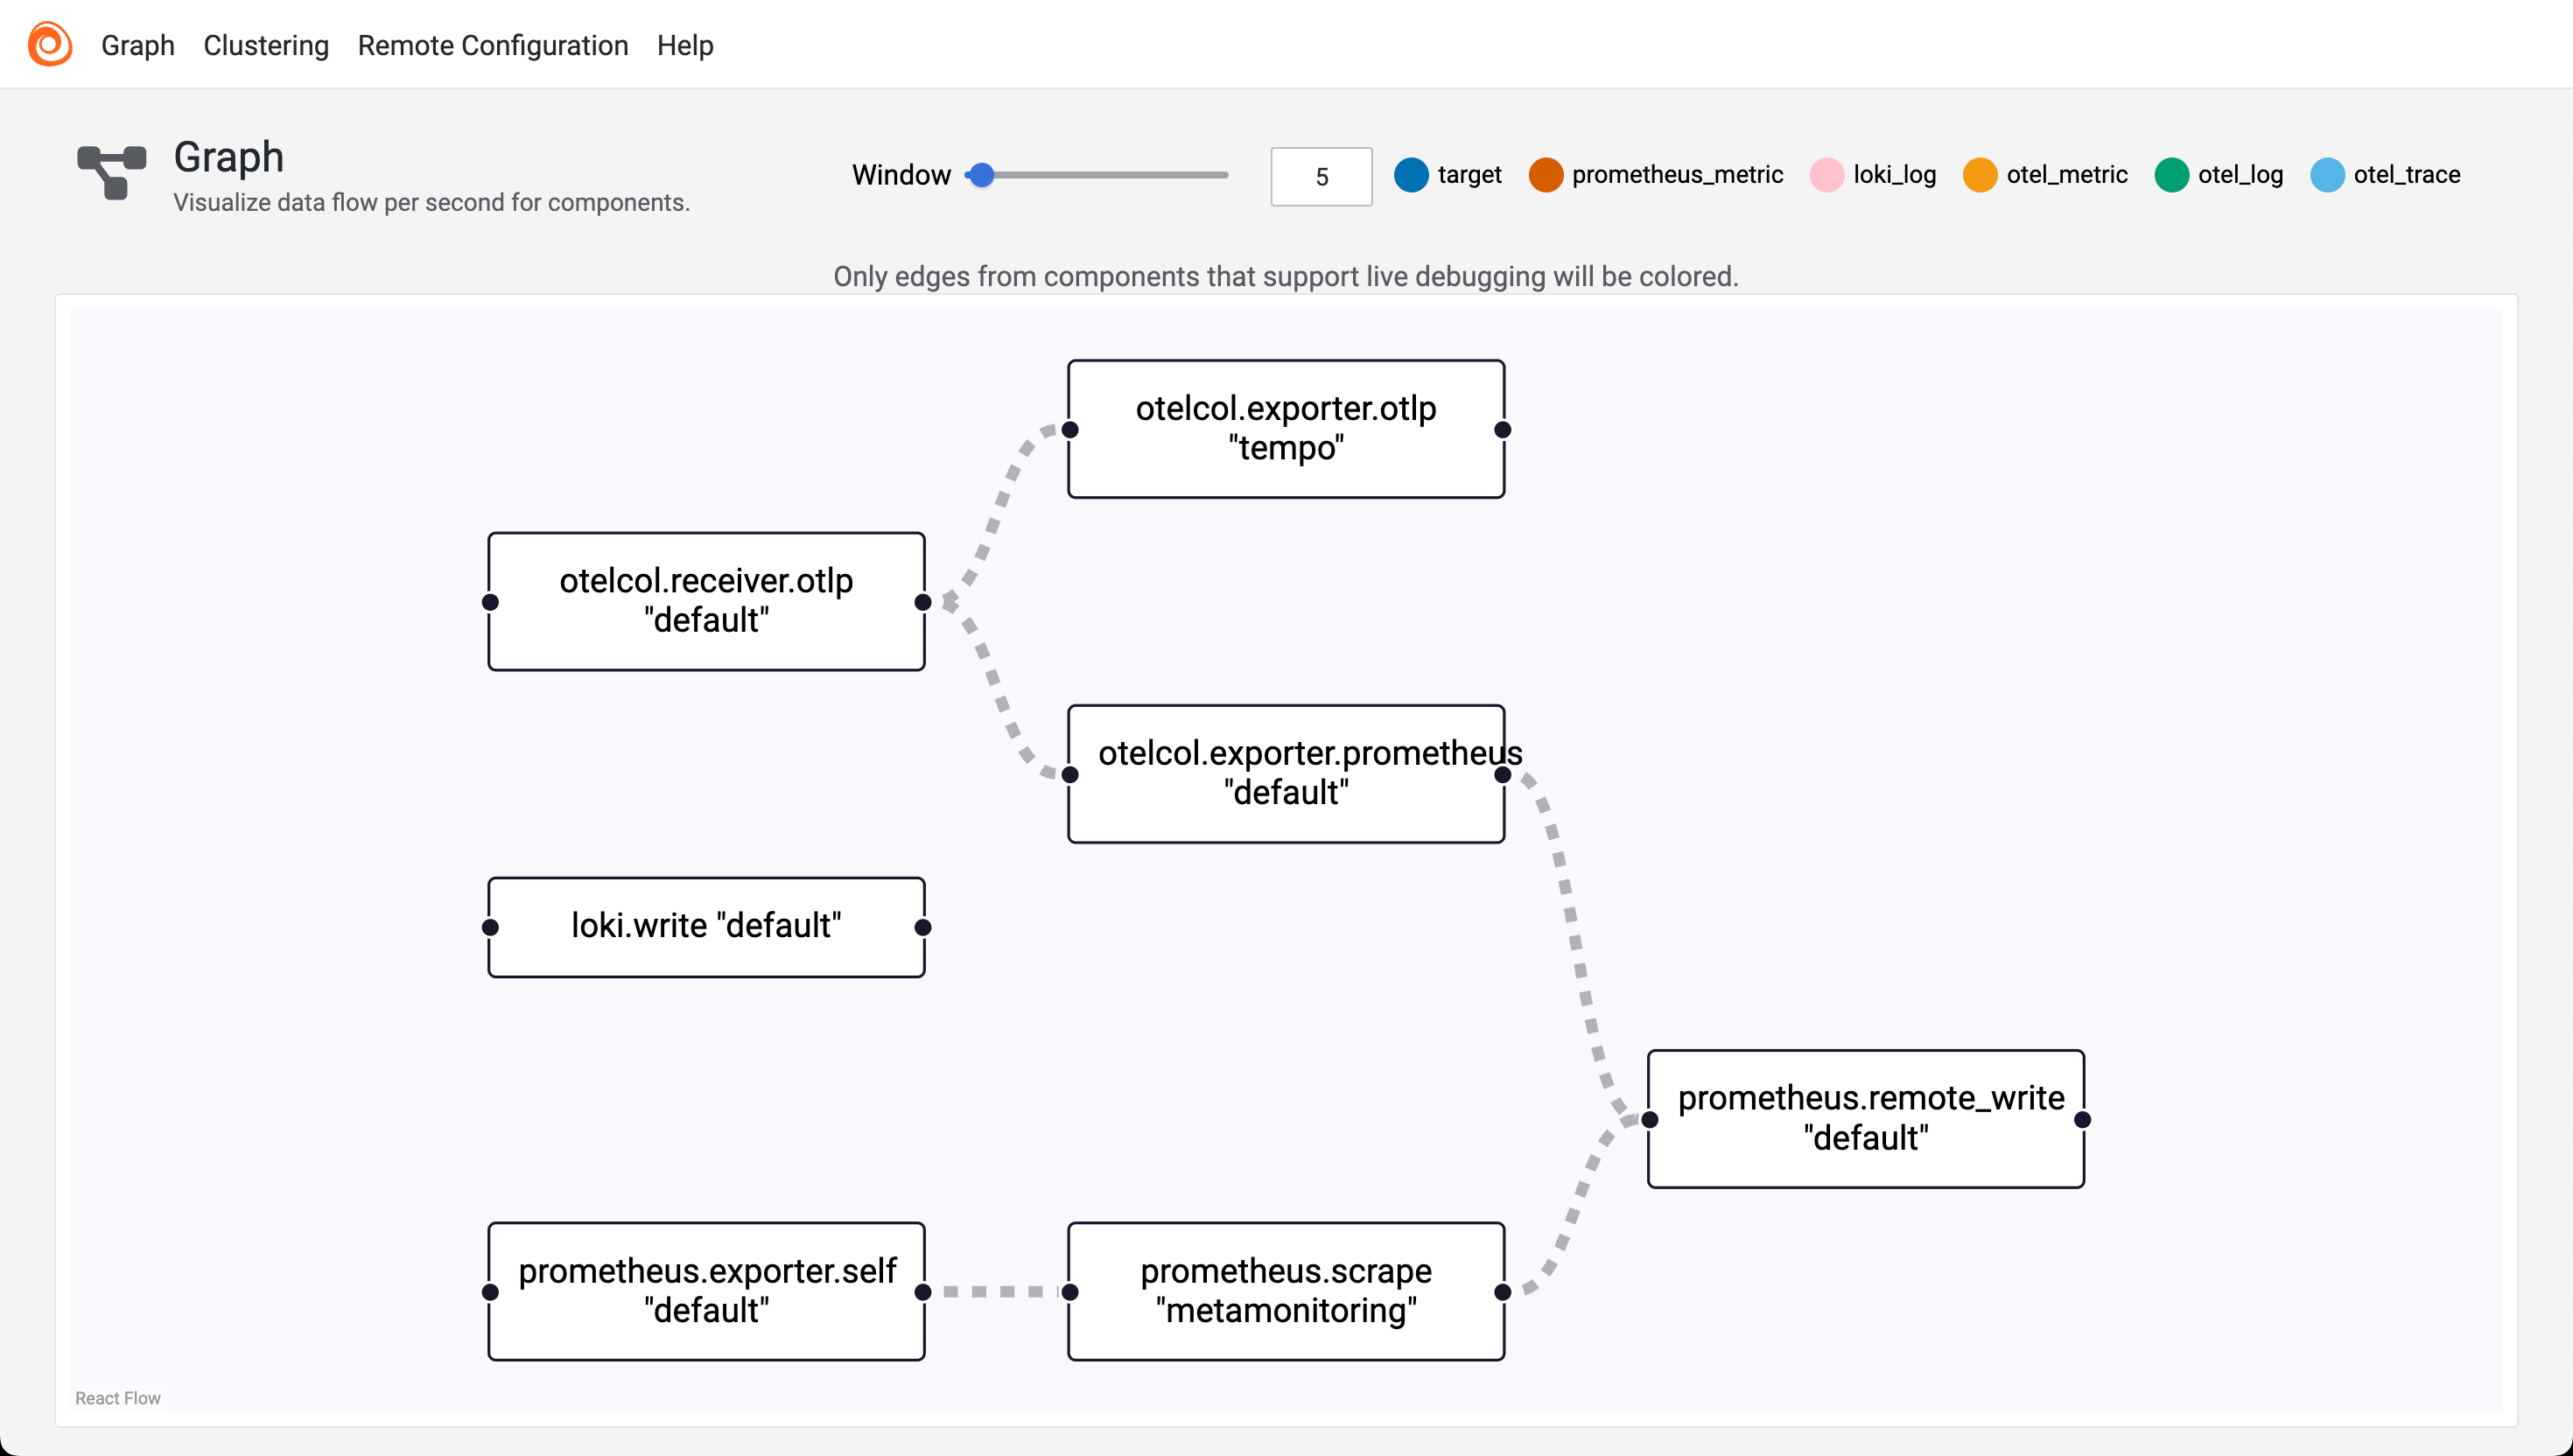Click the Window slider handle
Viewport: 2573px width, 1456px height.
point(982,175)
